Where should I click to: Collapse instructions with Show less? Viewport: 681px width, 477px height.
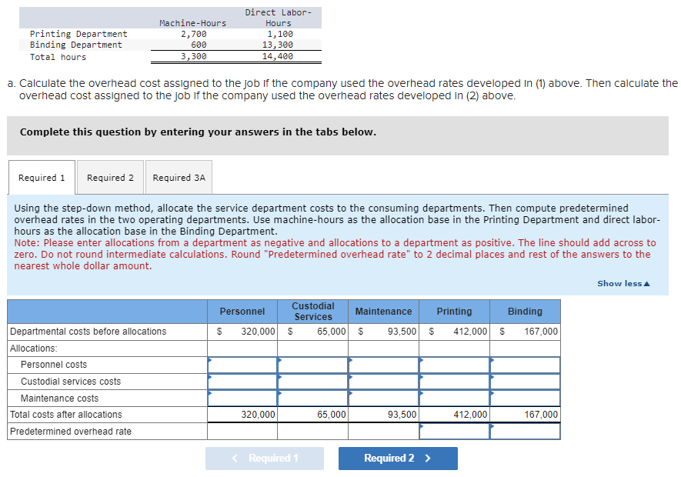tap(623, 283)
